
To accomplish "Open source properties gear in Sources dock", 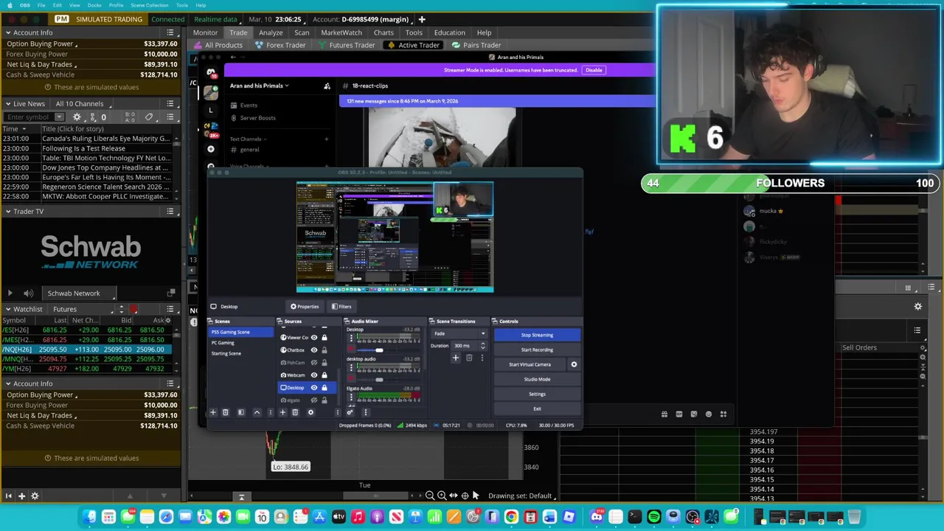I will 310,412.
